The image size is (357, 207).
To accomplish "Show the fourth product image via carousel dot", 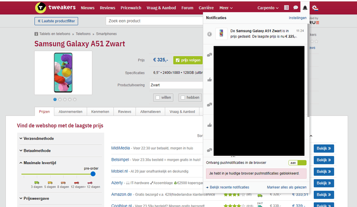I will [70, 100].
